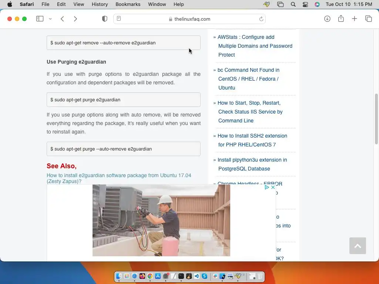
Task: Show the Downloads list
Action: [x=327, y=19]
